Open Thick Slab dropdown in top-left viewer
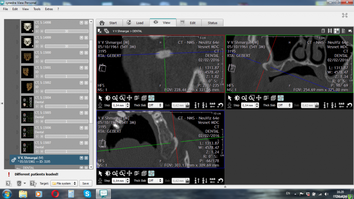This screenshot has width=354, height=199. tap(155, 105)
